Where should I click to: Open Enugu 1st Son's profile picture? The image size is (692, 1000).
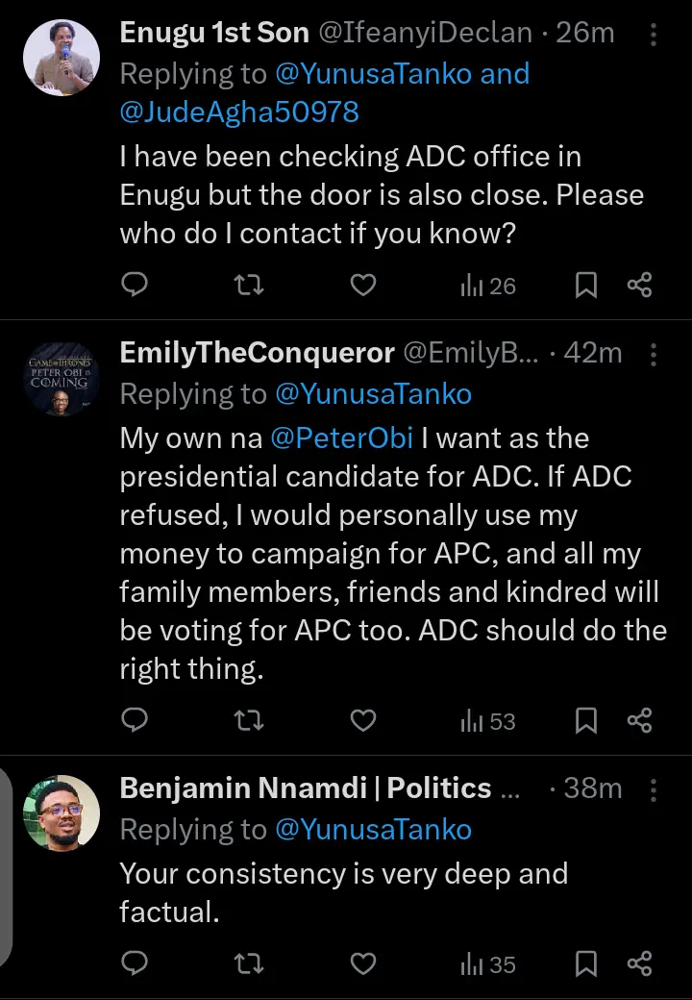pyautogui.click(x=61, y=58)
